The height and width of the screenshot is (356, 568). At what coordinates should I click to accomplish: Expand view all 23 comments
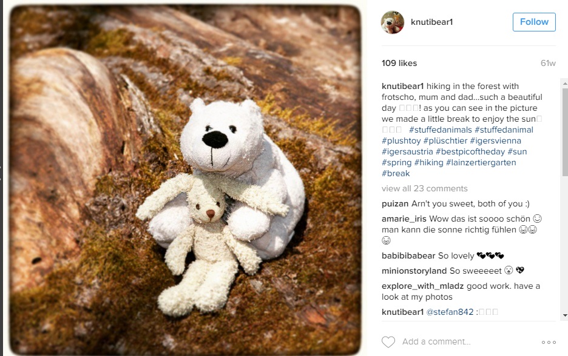pos(425,189)
